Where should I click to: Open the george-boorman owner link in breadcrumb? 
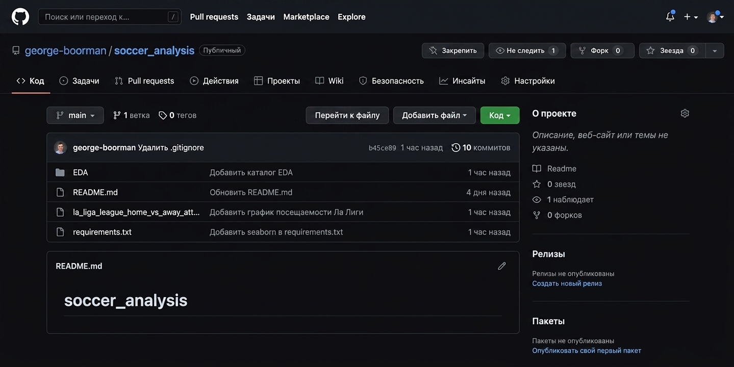(x=66, y=50)
